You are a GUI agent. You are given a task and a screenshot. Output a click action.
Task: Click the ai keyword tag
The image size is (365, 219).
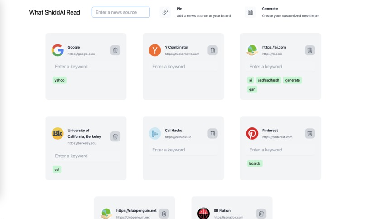coord(250,80)
